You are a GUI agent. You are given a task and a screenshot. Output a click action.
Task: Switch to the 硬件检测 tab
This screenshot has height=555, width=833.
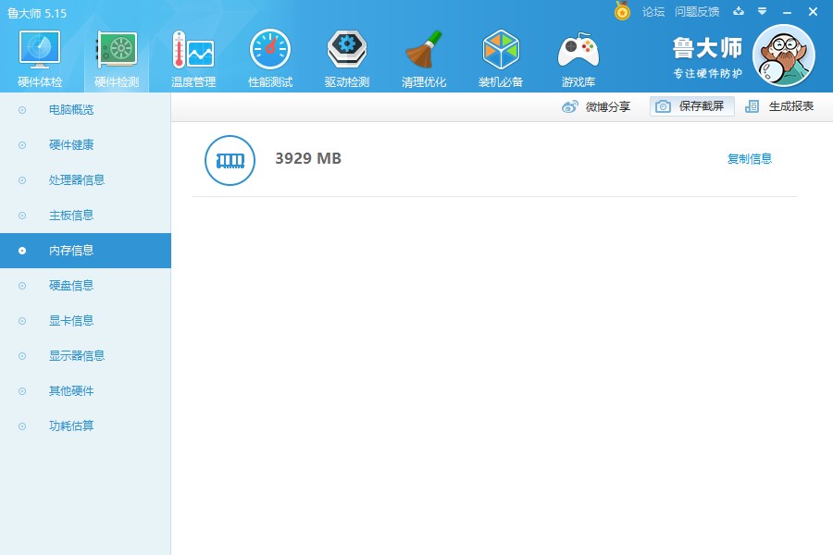pyautogui.click(x=117, y=58)
